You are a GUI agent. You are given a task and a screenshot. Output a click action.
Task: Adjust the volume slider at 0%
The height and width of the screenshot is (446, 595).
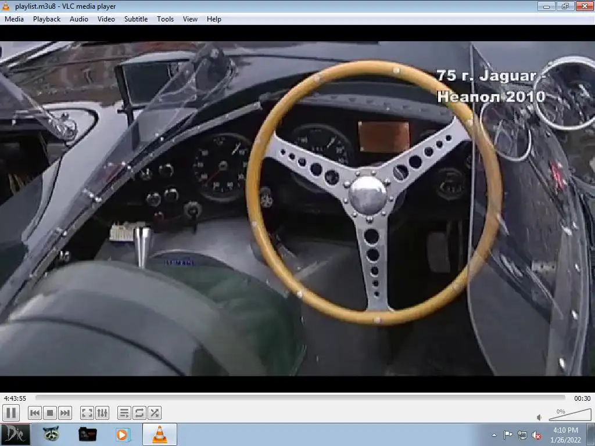click(570, 415)
